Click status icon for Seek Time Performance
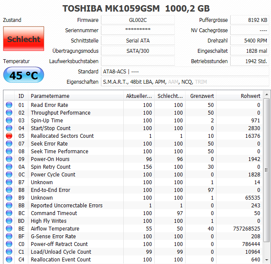The image size is (271, 264). [x=9, y=151]
